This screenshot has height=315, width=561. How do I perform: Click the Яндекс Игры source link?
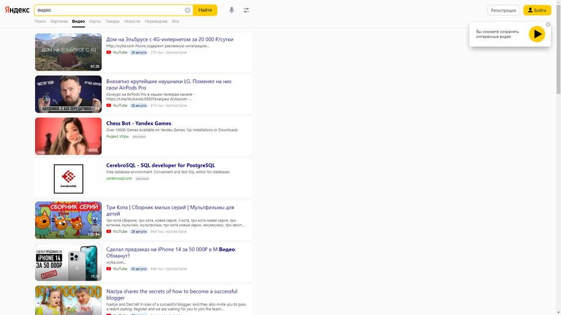tap(117, 136)
